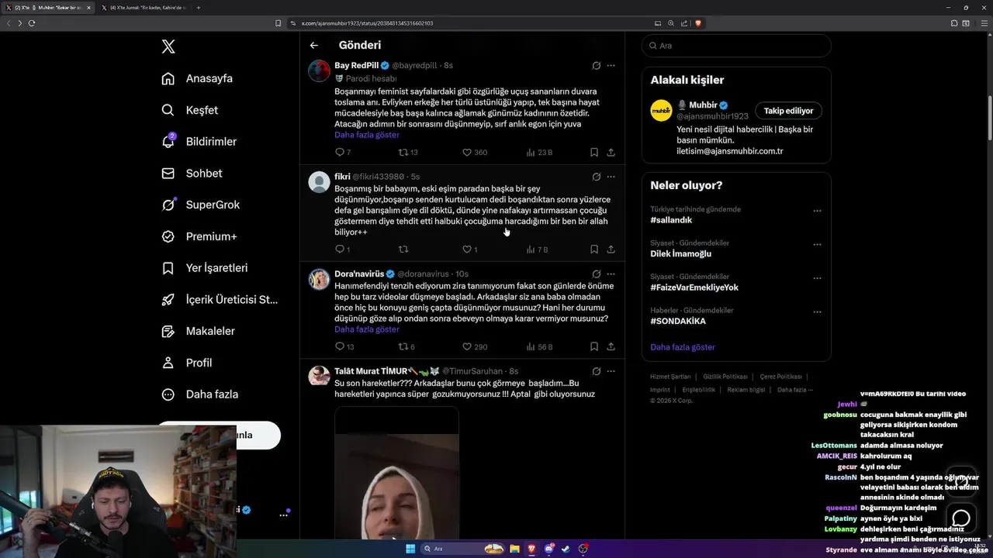The width and height of the screenshot is (993, 558).
Task: Repost fikri's post
Action: 403,250
